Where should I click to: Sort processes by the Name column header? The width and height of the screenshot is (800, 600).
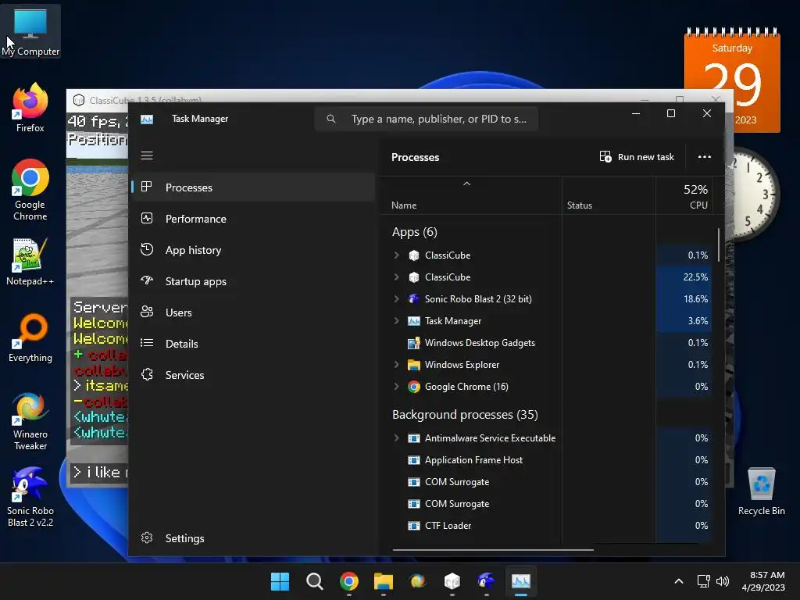[471, 196]
